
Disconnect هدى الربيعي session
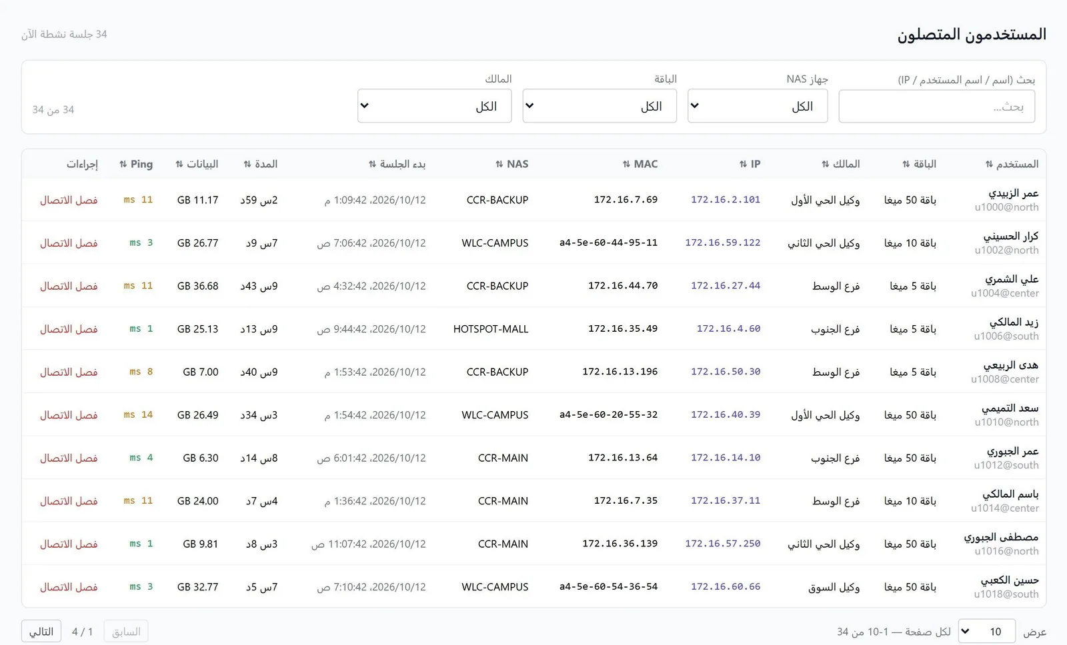coord(69,372)
